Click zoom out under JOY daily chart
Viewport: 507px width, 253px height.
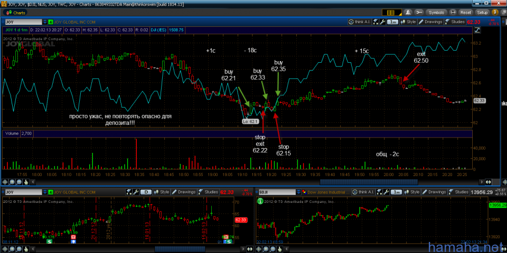[19, 249]
